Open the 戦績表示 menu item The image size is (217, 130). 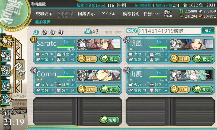coord(44,14)
